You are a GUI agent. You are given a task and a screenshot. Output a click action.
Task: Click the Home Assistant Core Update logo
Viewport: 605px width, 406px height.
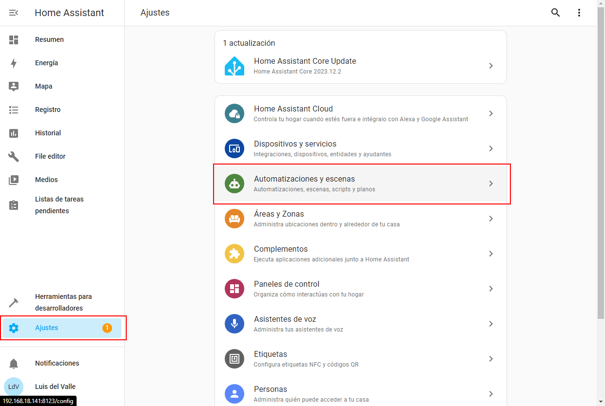click(x=234, y=66)
